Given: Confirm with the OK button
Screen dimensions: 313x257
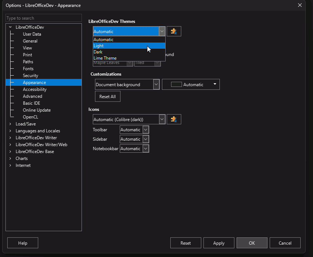Looking at the screenshot, I should (252, 243).
